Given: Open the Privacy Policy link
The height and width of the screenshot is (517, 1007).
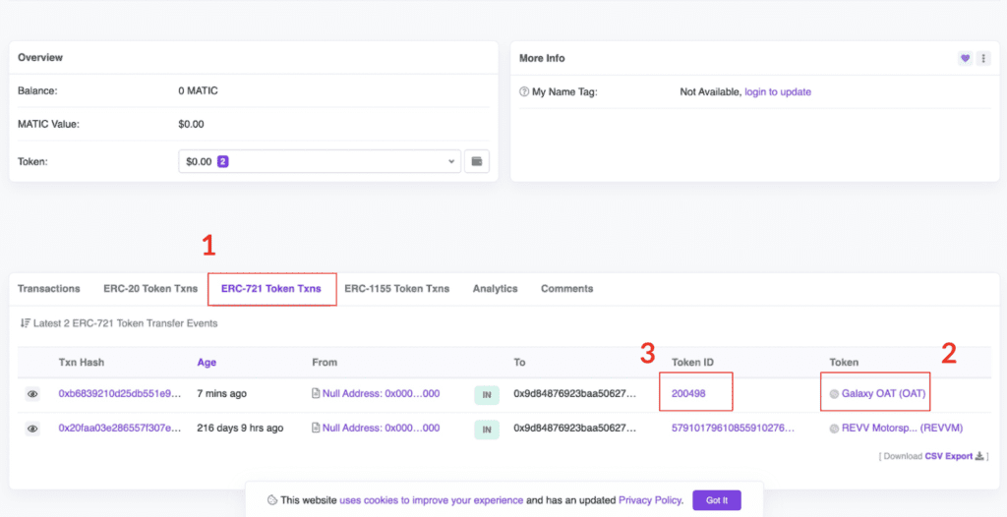Looking at the screenshot, I should coord(650,500).
